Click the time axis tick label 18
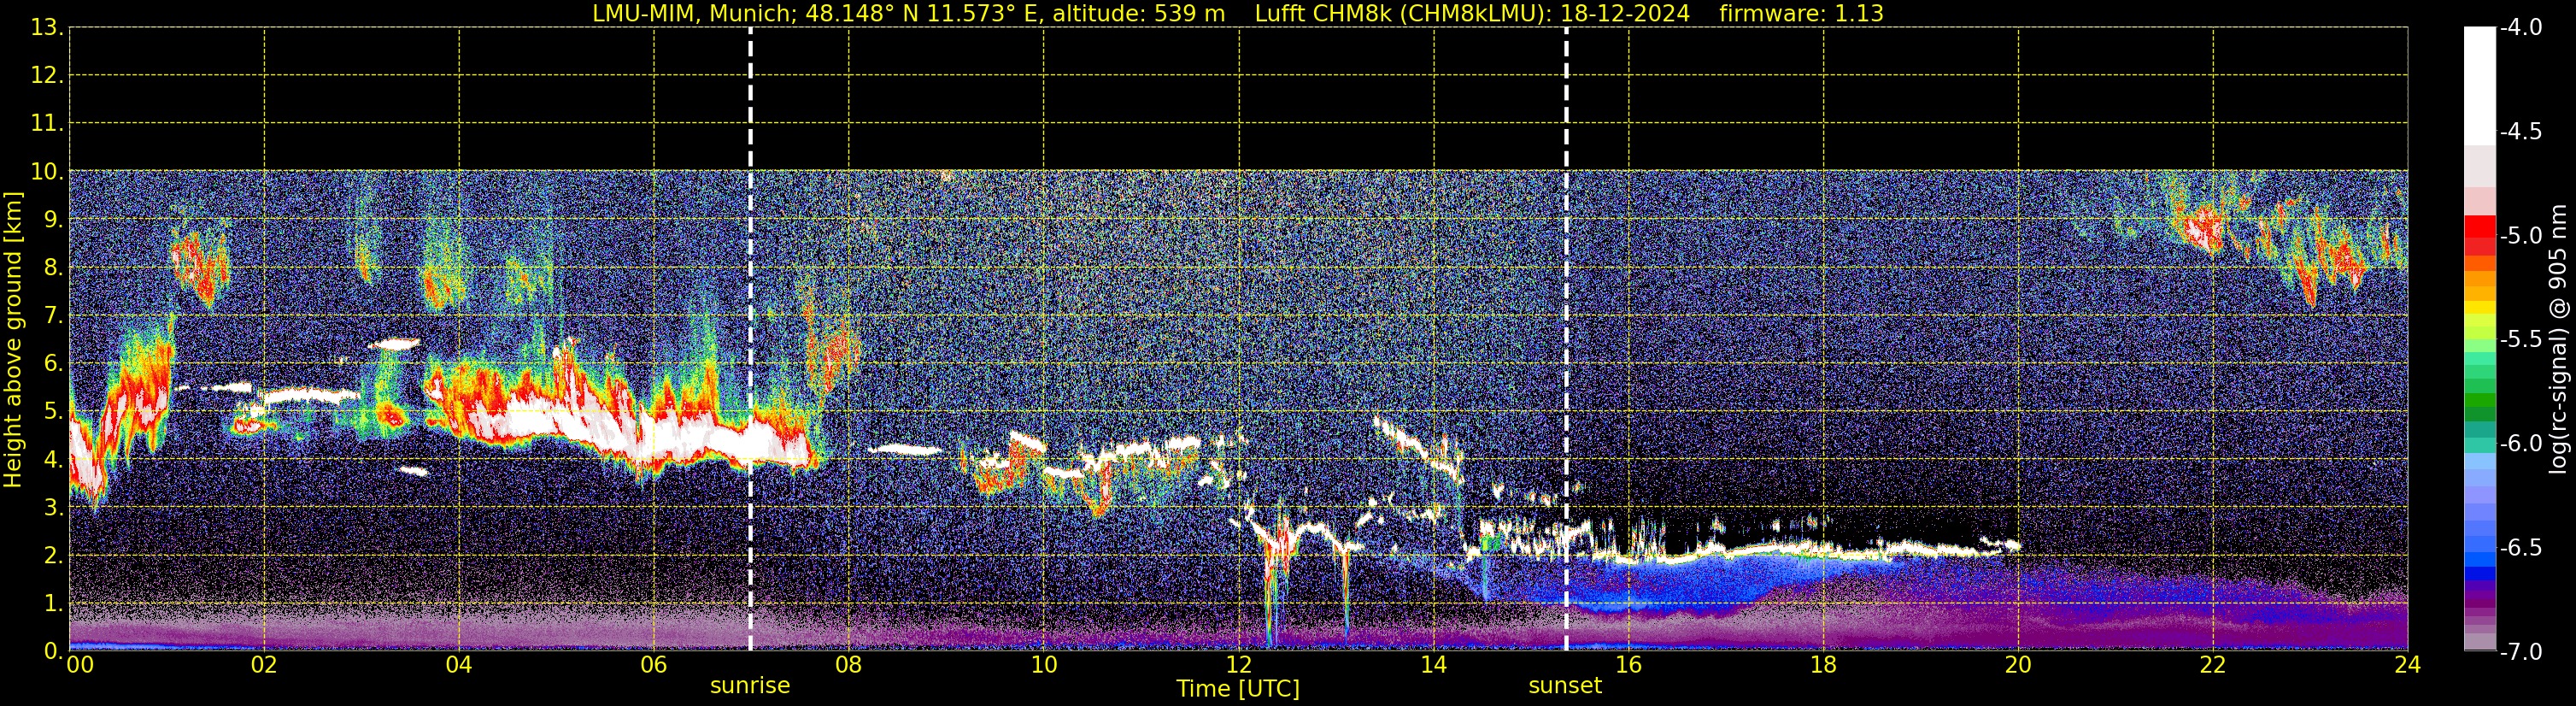Screen dimensions: 2576x706 [x=1824, y=665]
